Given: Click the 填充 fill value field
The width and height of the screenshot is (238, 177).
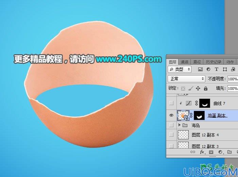Looking at the screenshot, I should tap(233, 88).
